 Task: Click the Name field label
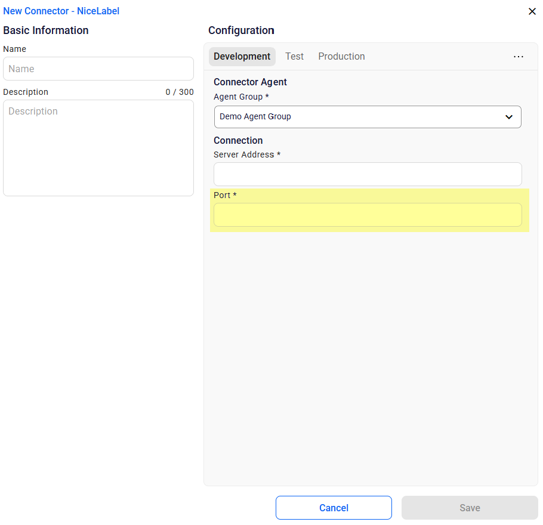click(15, 49)
